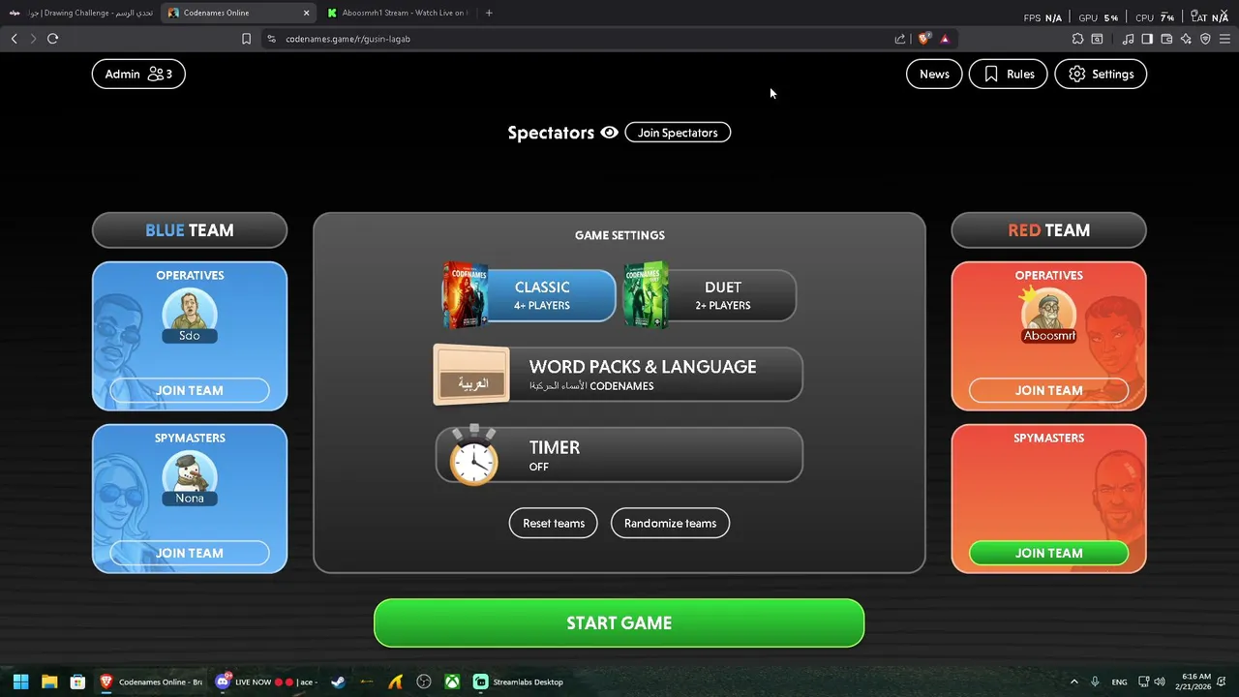Click the Classic Codenames box image
The height and width of the screenshot is (697, 1239).
(465, 295)
